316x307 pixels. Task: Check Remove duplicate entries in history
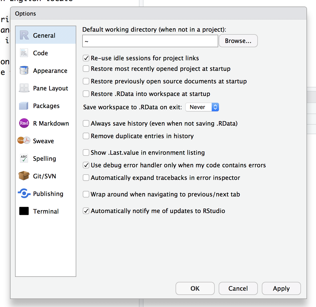[x=86, y=136]
